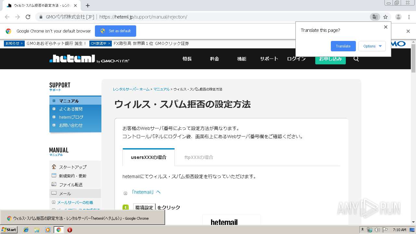Image resolution: width=416 pixels, height=234 pixels.
Task: Select the heteml browser tab
Action: pyautogui.click(x=42, y=6)
